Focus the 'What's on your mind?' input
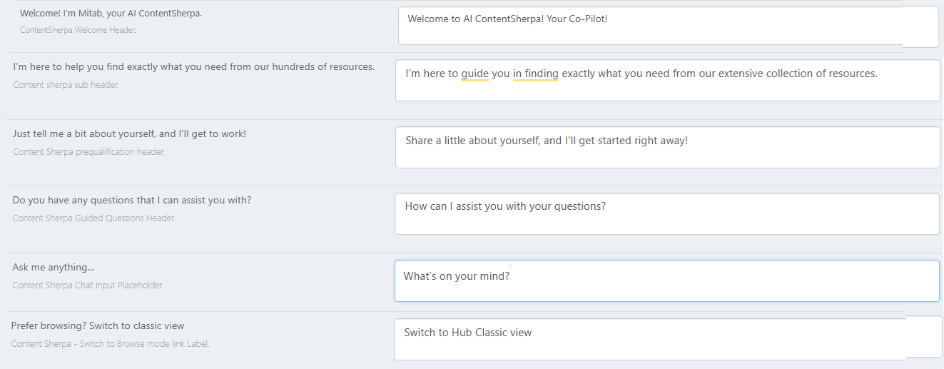 667,280
